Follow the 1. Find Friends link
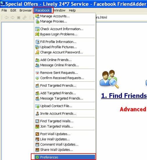 click(124, 95)
